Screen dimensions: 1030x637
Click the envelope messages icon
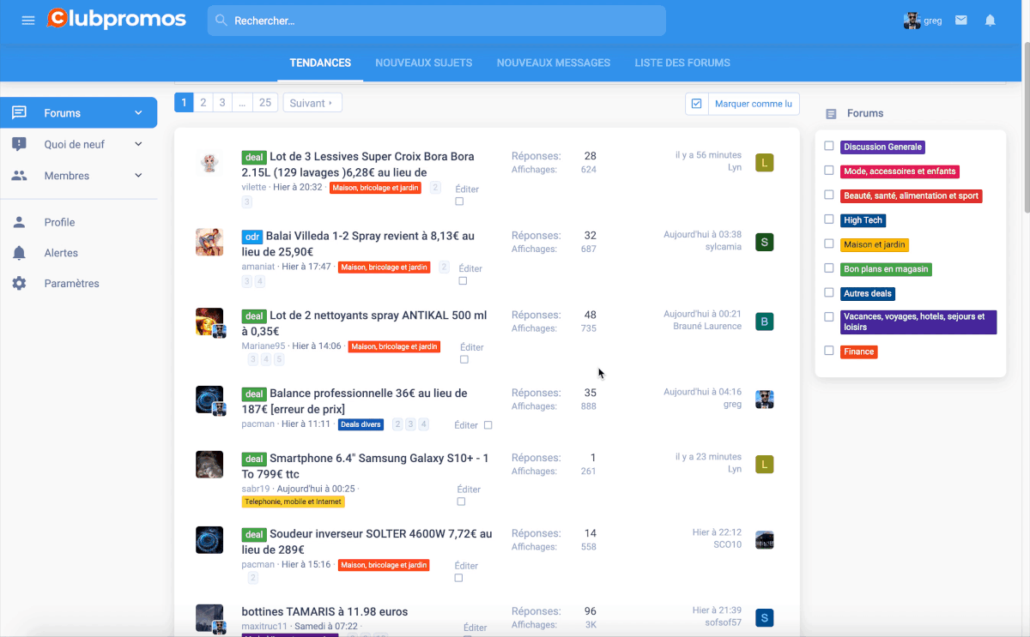coord(961,21)
